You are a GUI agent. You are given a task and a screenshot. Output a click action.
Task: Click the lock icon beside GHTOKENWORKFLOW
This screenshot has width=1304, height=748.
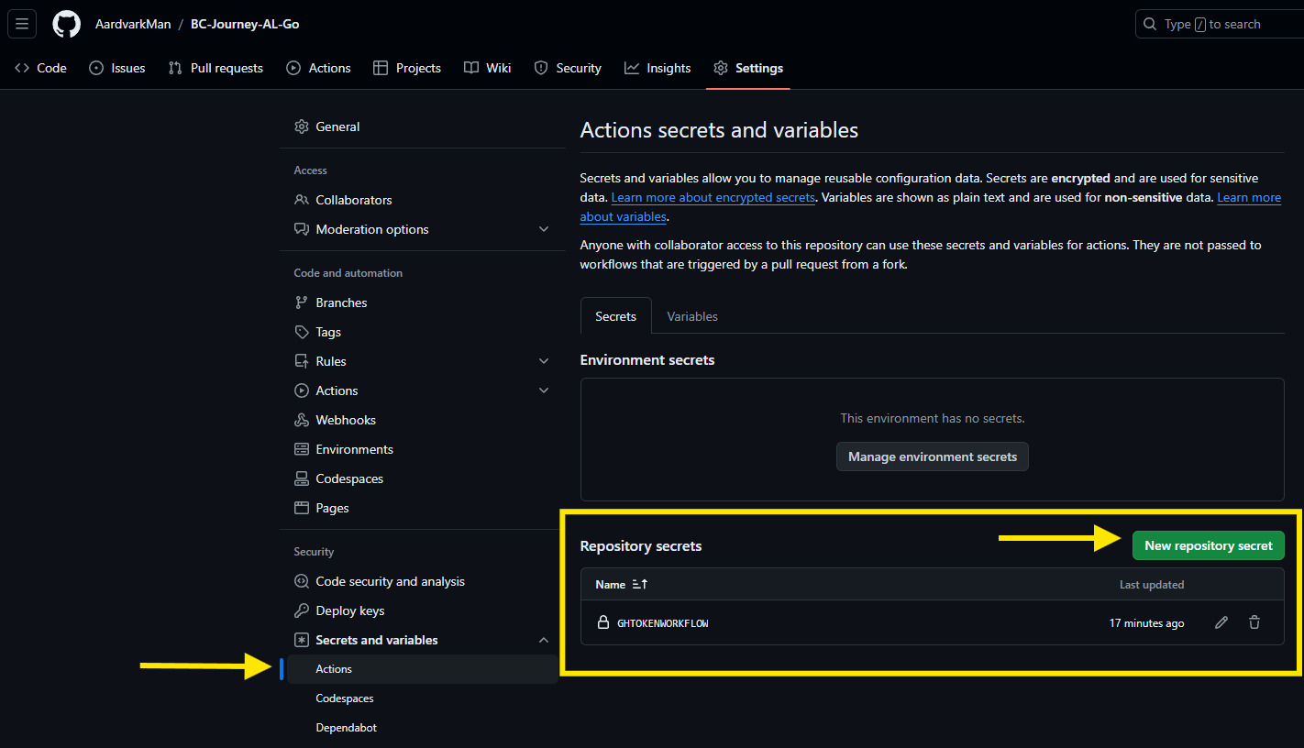point(603,621)
